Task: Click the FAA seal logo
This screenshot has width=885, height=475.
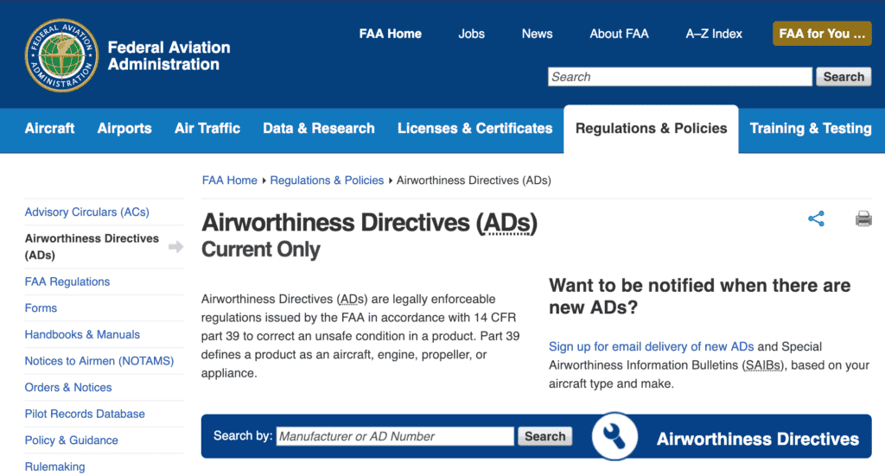Action: point(61,55)
